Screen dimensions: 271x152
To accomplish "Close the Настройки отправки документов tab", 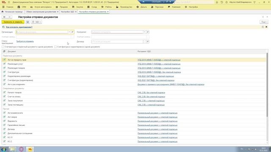I will (108, 12).
